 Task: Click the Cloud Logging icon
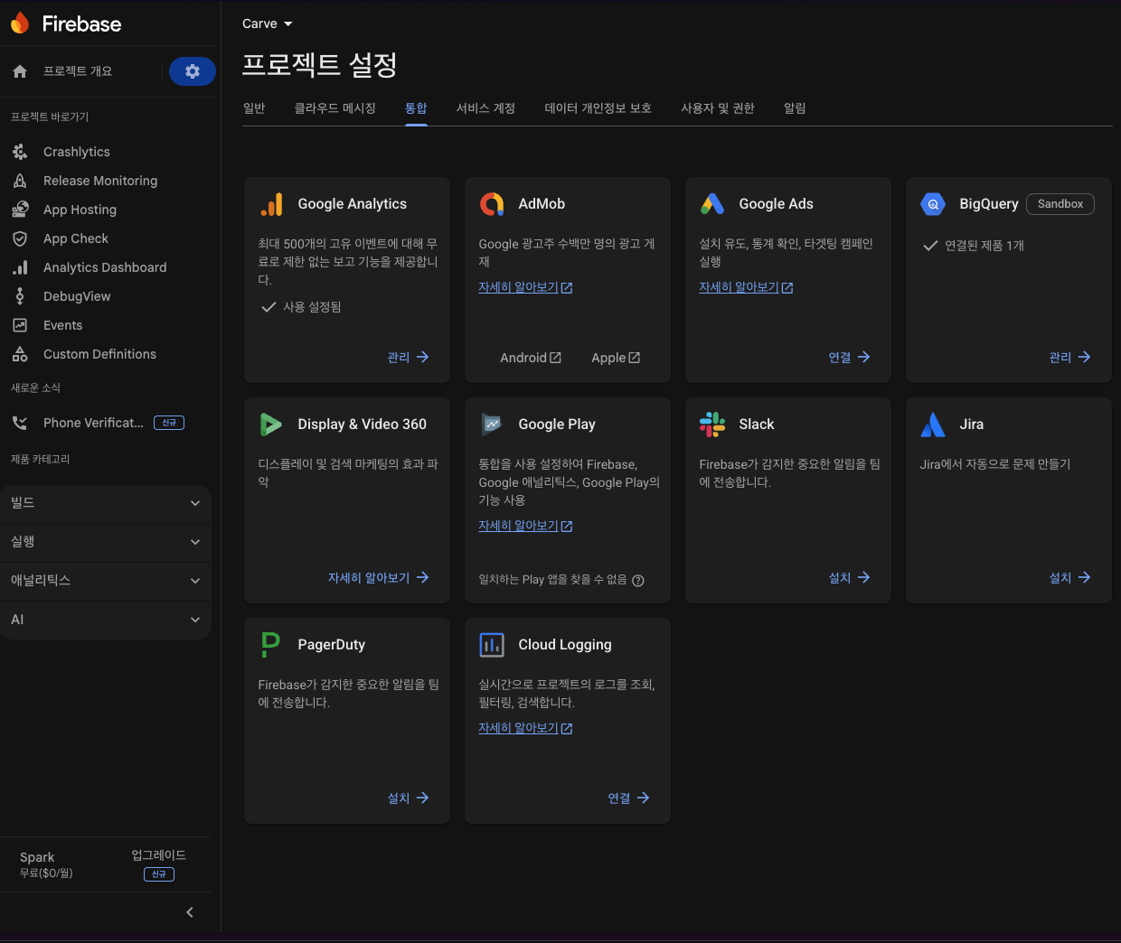point(492,645)
